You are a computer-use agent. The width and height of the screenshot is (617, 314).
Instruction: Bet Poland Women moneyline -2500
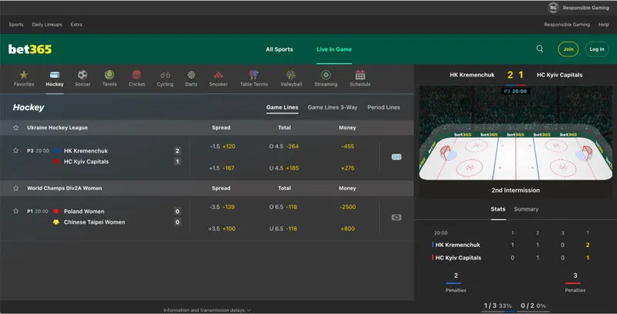coord(348,207)
